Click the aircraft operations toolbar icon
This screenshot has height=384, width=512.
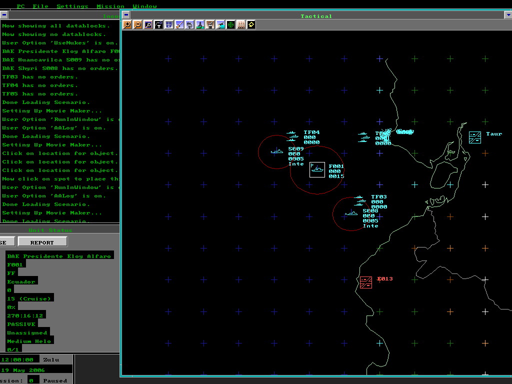(220, 25)
